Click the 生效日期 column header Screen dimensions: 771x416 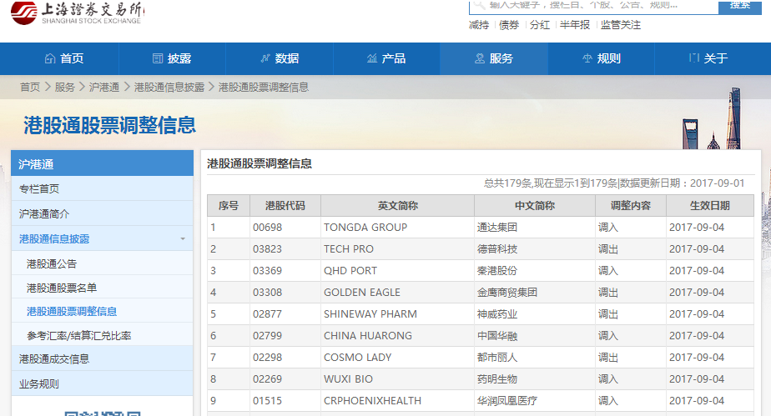pyautogui.click(x=710, y=206)
